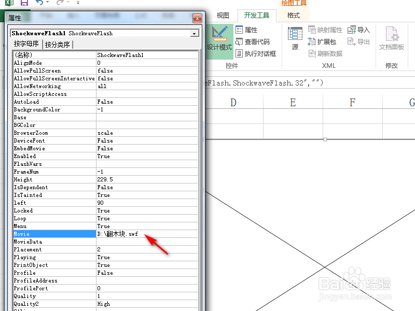
Task: Open the 格式 tab under 绘图工具
Action: point(294,15)
